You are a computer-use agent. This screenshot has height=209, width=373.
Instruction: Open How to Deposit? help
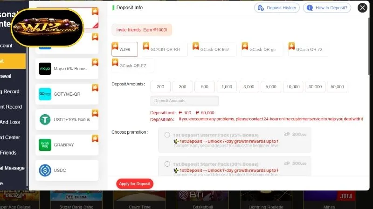click(327, 8)
